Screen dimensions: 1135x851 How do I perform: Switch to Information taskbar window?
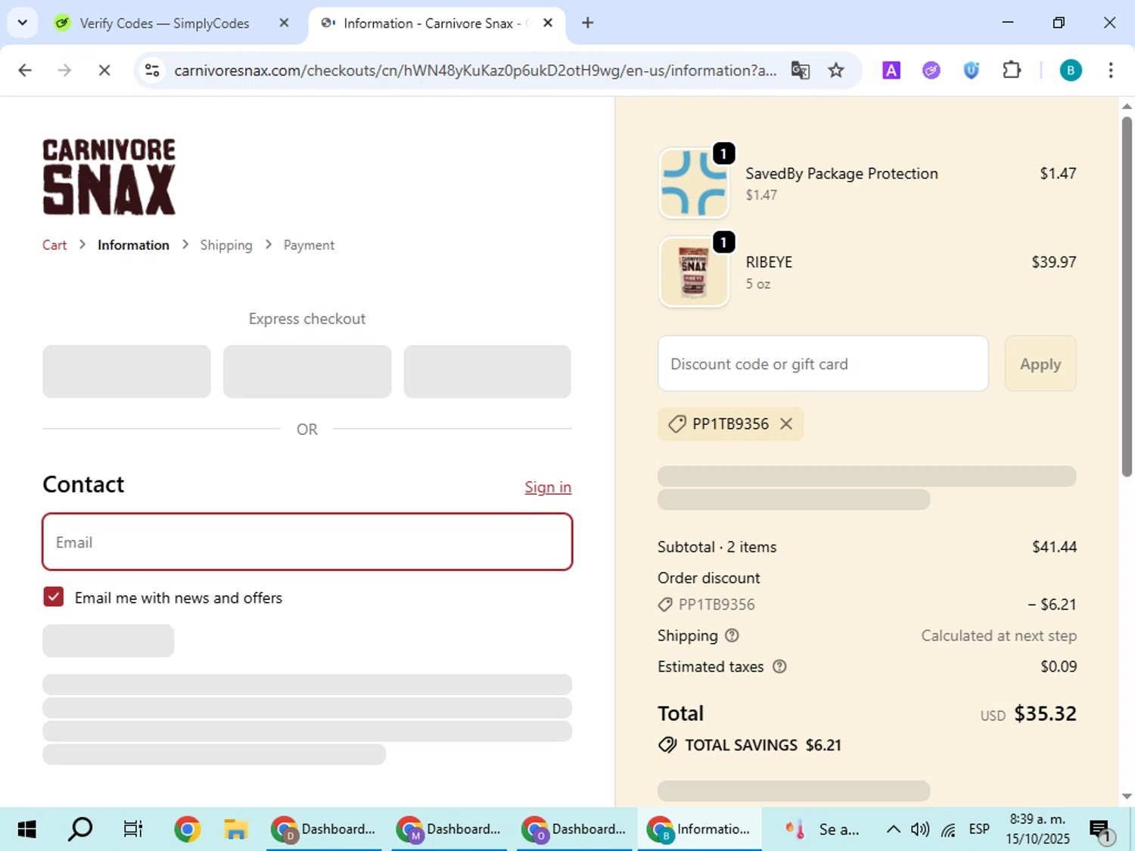[x=699, y=829]
